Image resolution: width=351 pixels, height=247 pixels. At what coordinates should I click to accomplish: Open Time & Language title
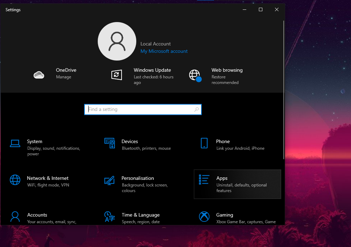click(140, 215)
